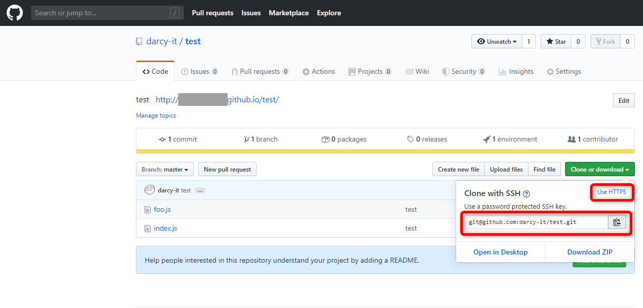Download the repository as ZIP

click(x=589, y=251)
